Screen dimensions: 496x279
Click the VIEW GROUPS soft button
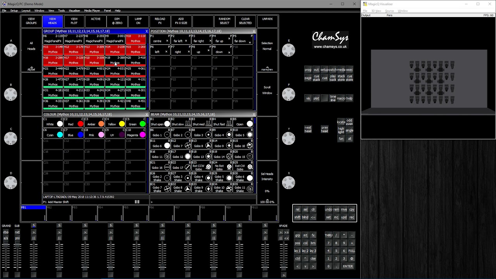[31, 21]
